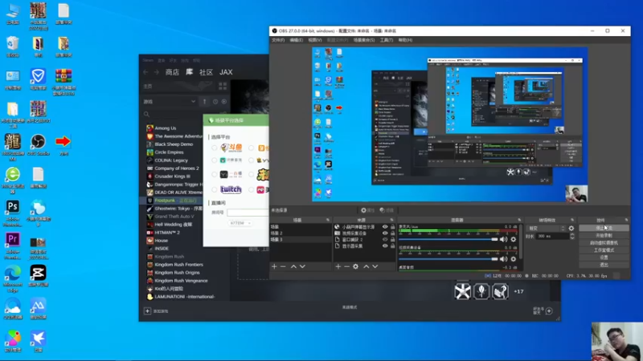The image size is (643, 361).
Task: Select the Twitch platform radio button
Action: pyautogui.click(x=214, y=189)
